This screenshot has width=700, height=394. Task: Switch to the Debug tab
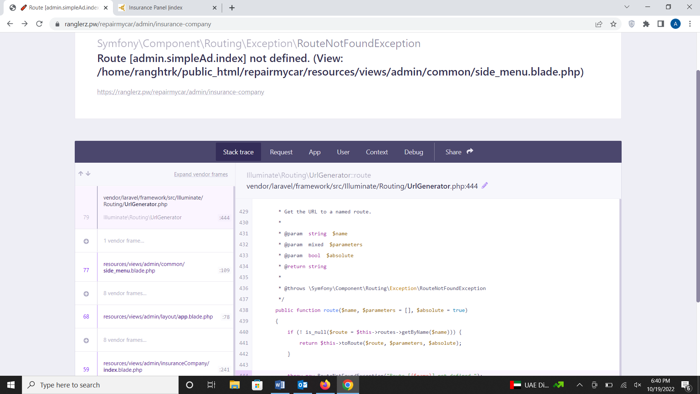413,152
